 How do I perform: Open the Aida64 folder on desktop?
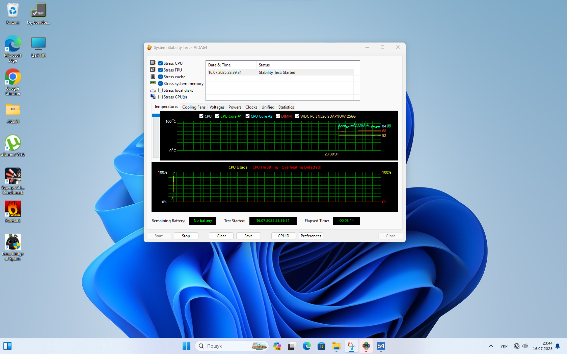tap(13, 110)
